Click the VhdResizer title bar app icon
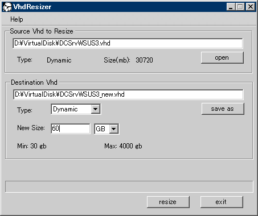 click(x=7, y=7)
